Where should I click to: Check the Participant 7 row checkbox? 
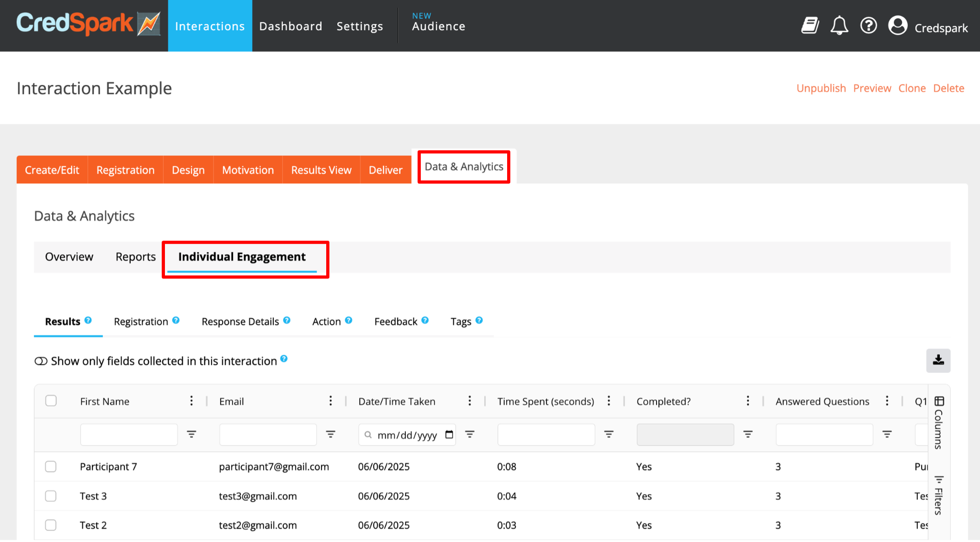tap(51, 466)
